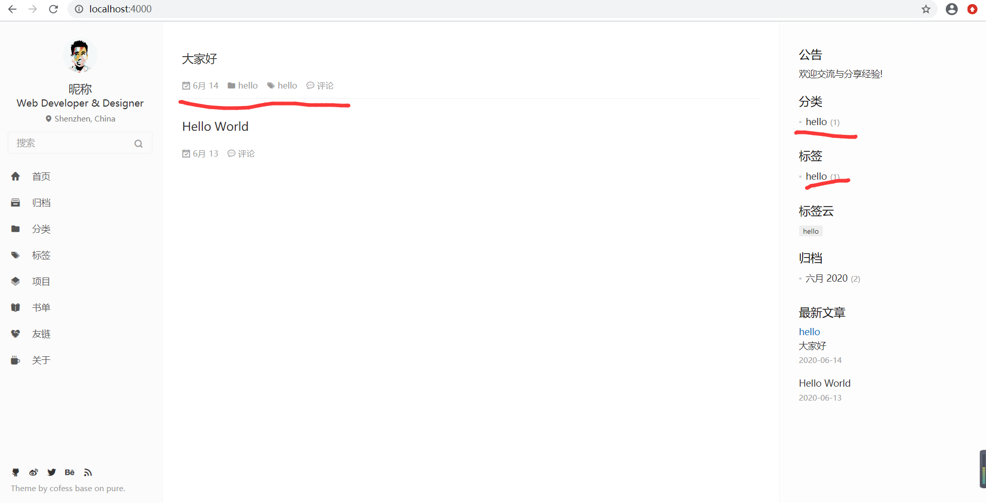Viewport: 986px width, 503px height.
Task: Open the RSS feed icon
Action: click(x=88, y=473)
